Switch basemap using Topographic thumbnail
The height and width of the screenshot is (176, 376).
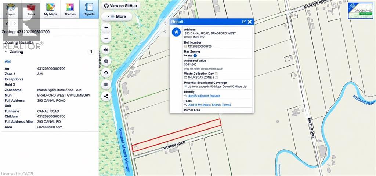point(361,11)
